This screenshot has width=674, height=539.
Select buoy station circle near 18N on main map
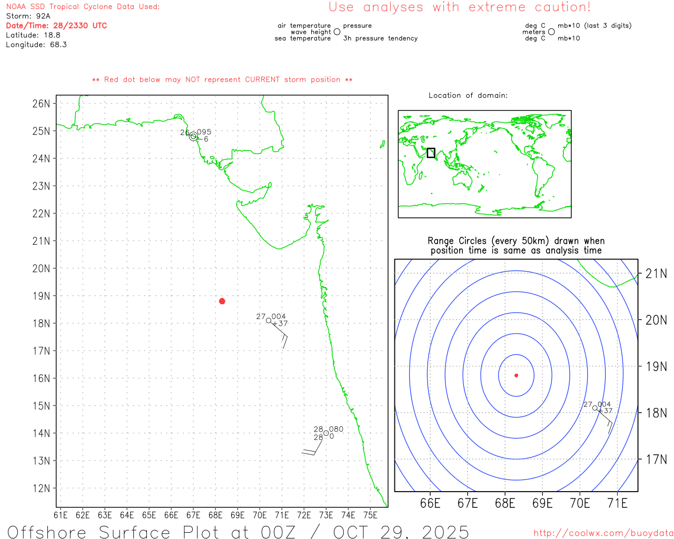pos(269,320)
